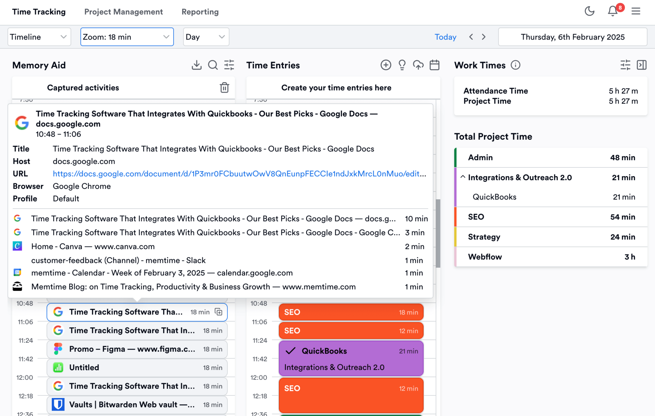Image resolution: width=655 pixels, height=416 pixels.
Task: Open date picker Thursday, 6th February 2025
Action: pos(572,37)
